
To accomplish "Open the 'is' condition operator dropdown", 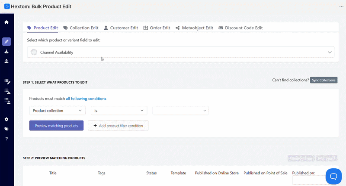I will pos(119,111).
